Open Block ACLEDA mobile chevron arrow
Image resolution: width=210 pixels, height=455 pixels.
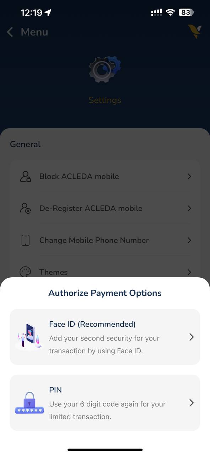coord(189,176)
